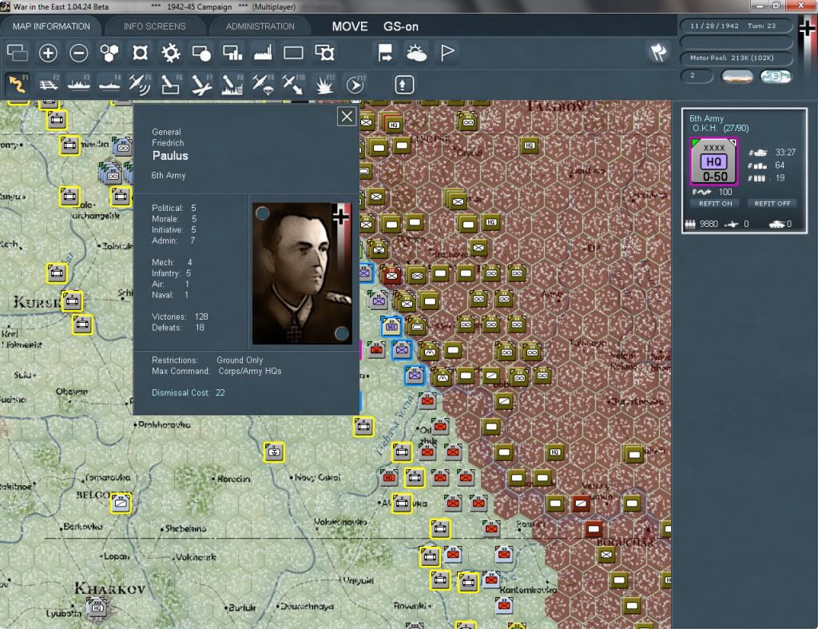Click the date and turn display
Screen dimensions: 818x629
[736, 26]
